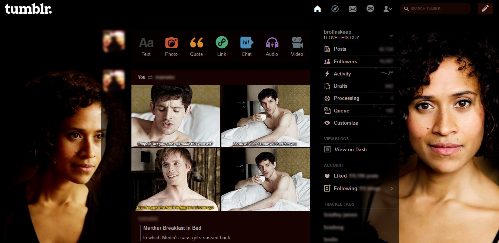This screenshot has height=243, width=499.
Task: Click the Queue icon
Action: coord(327,110)
